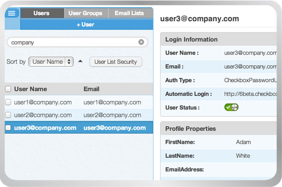Sort by the Email column header
This screenshot has height=187, width=282.
[91, 89]
